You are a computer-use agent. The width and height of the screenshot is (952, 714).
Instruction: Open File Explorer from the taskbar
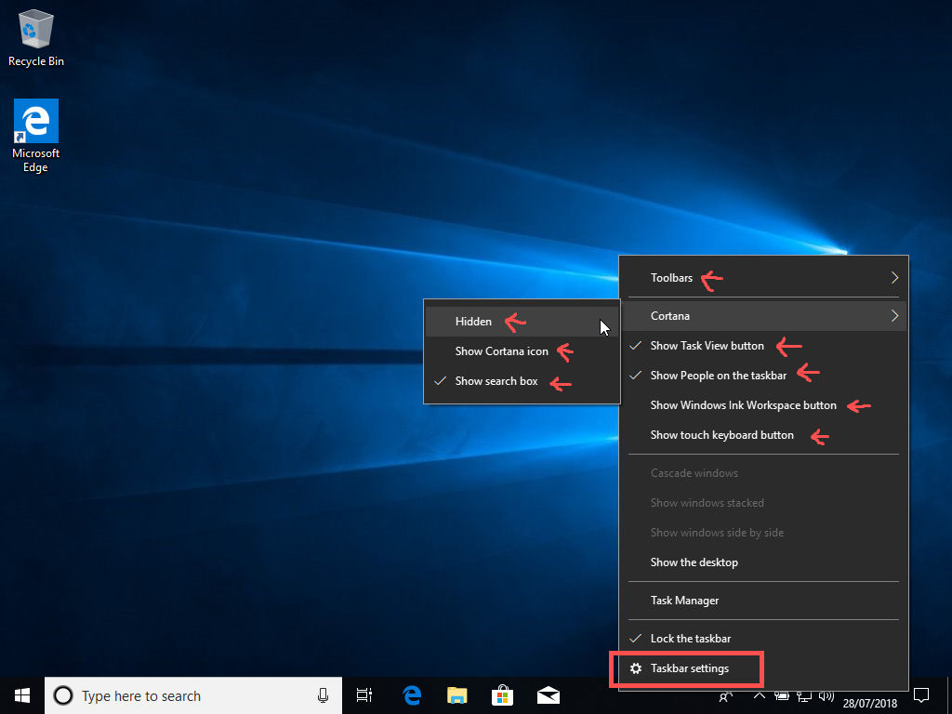pos(457,695)
